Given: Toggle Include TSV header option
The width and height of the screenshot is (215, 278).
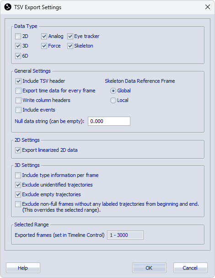Looking at the screenshot, I should (x=18, y=81).
